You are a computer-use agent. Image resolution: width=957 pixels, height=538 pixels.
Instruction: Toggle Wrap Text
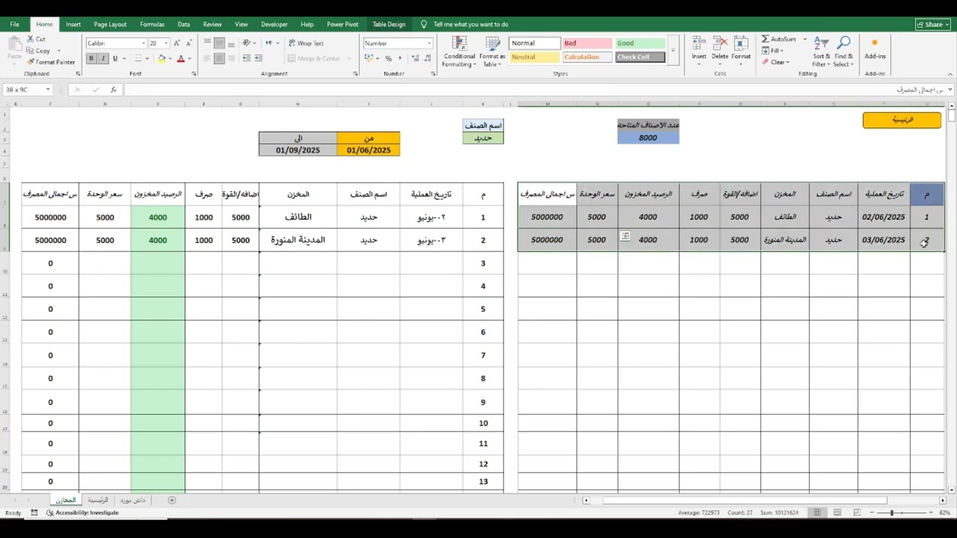[x=306, y=43]
